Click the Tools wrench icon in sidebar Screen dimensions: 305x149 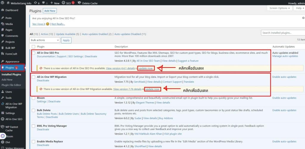2,98
